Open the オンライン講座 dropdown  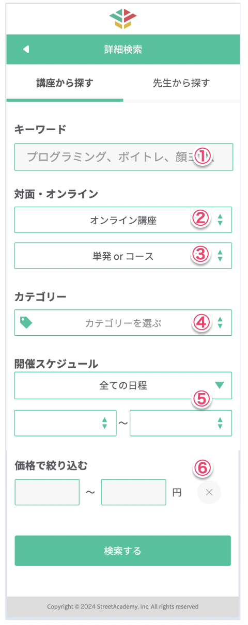point(123,220)
